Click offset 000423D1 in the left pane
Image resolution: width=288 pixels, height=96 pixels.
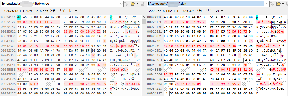(x=8, y=51)
